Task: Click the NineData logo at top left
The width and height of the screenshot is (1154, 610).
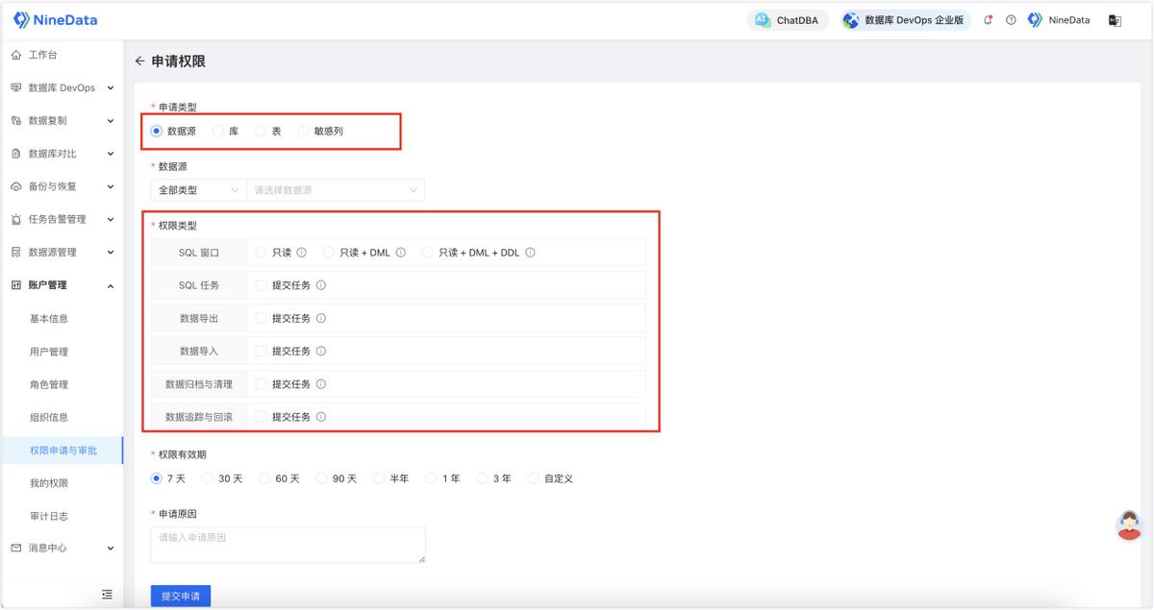Action: pos(55,20)
